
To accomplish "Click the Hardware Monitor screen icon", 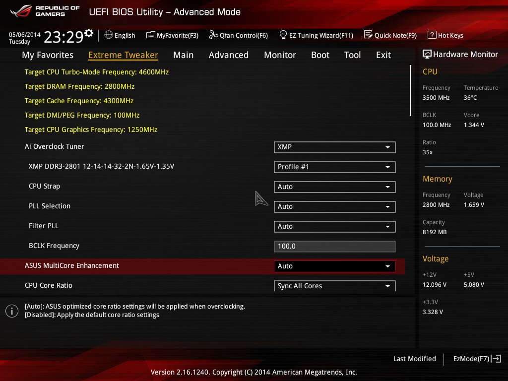I will coord(427,54).
